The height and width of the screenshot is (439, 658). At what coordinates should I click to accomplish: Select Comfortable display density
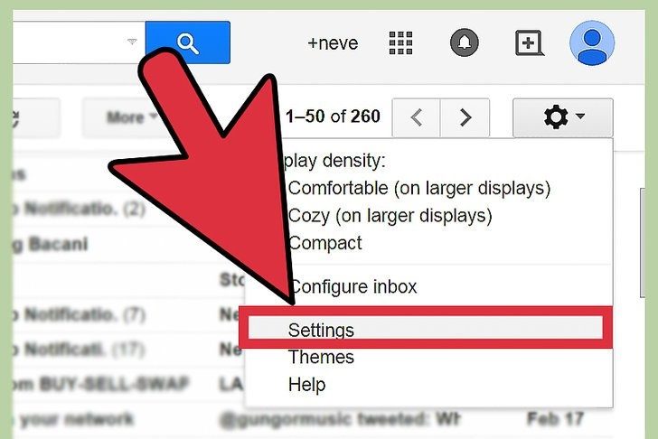418,189
